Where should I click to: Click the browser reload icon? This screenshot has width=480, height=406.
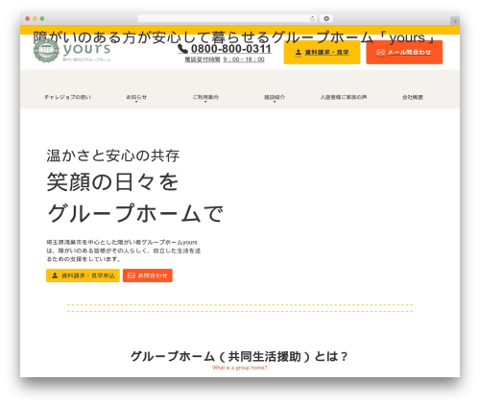click(312, 18)
